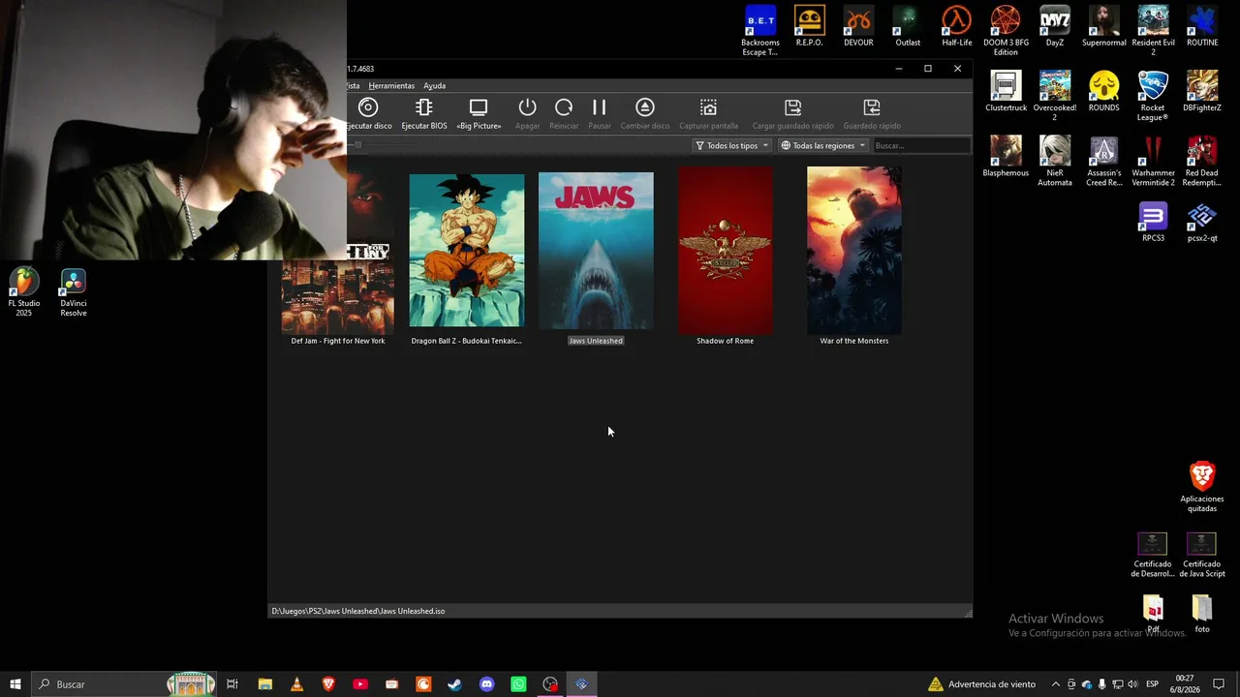Select the RPCS3 desktop shortcut
This screenshot has width=1240, height=697.
coord(1153,222)
